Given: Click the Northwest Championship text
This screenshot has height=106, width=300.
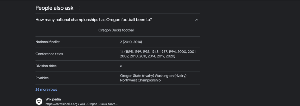Looking at the screenshot, I should [x=140, y=80].
